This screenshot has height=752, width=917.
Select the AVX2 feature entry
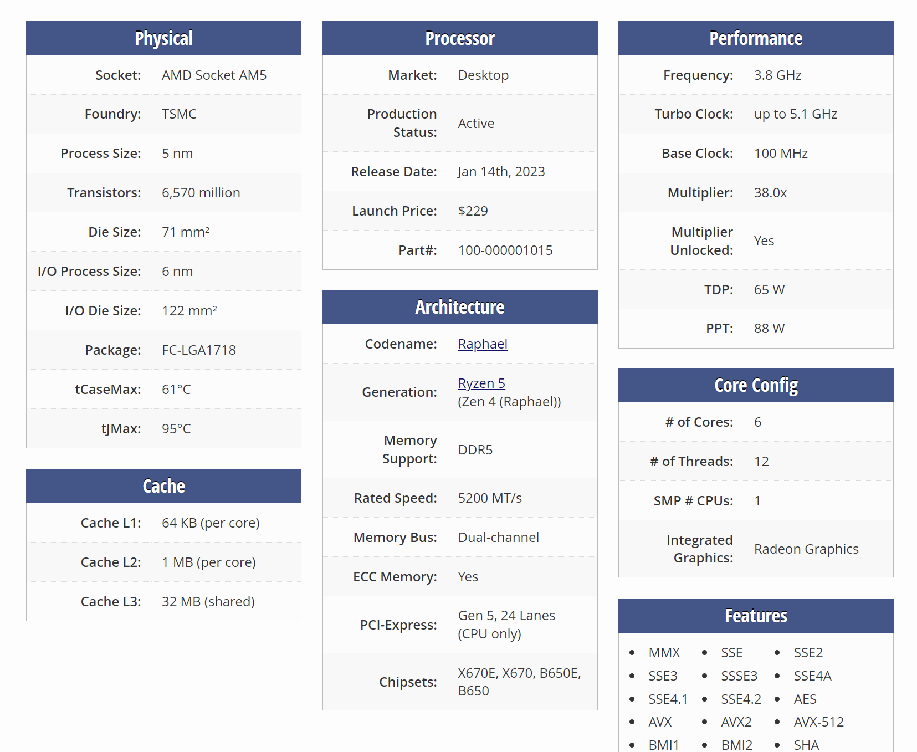pos(736,722)
